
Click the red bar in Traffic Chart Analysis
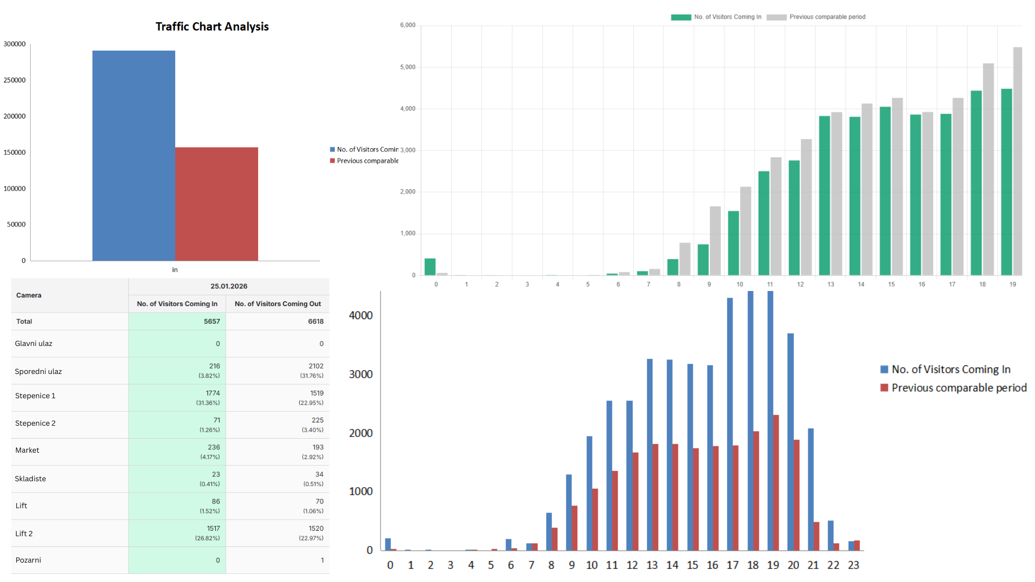pos(216,205)
